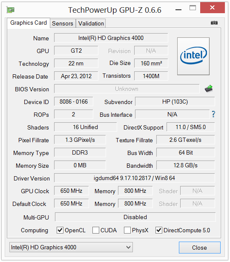Click the GPU-Z app icon in title bar
Screen dimensions: 230x262
[x=10, y=10]
